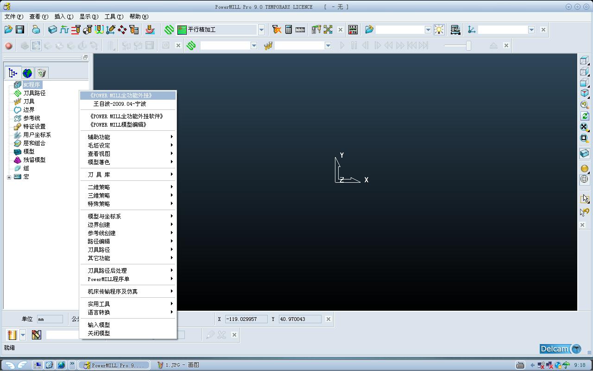The image size is (593, 371).
Task: Click the wireframe globe icon
Action: tap(584, 179)
